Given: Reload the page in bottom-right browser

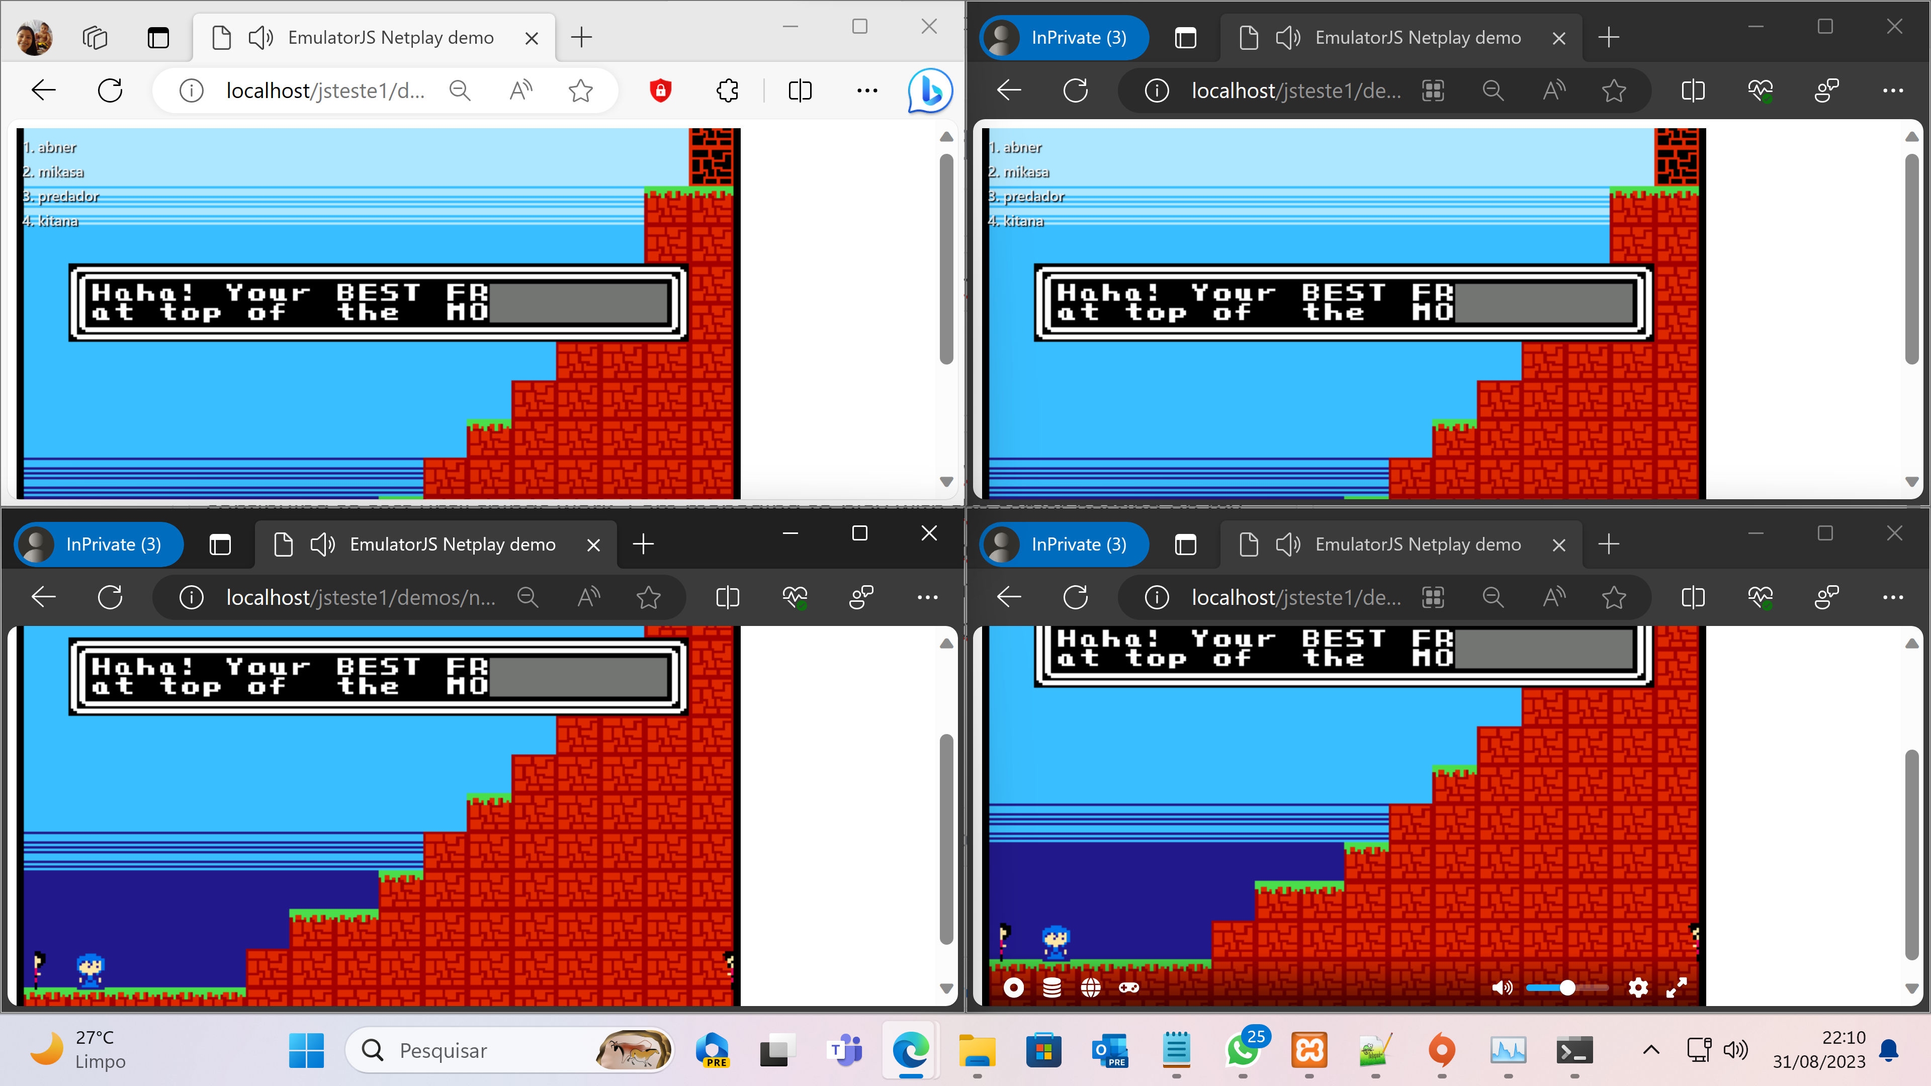Looking at the screenshot, I should coord(1076,597).
